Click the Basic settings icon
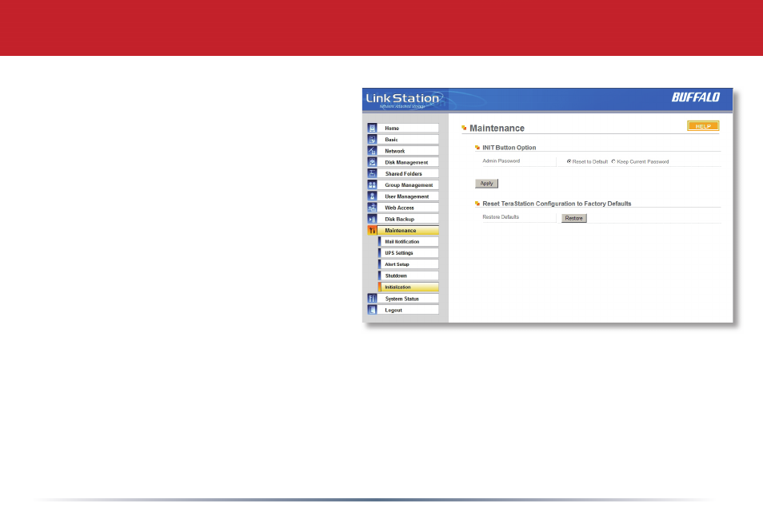 [372, 140]
